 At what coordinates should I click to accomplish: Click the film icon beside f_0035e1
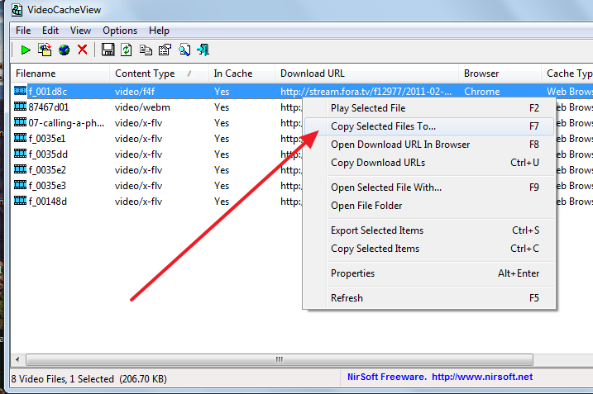pos(21,138)
